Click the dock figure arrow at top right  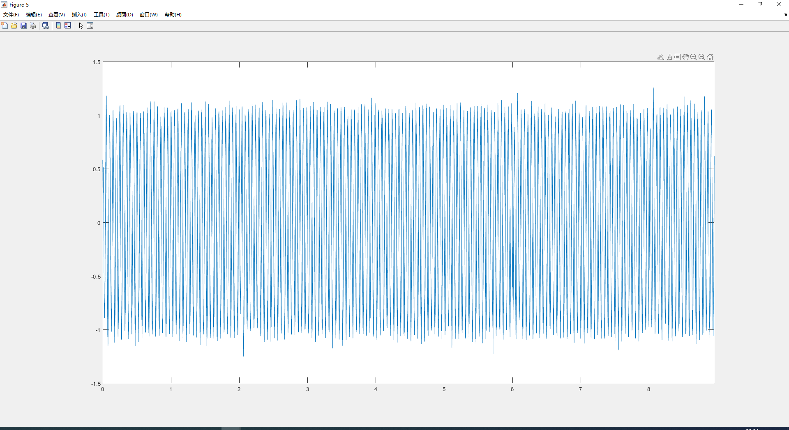pyautogui.click(x=785, y=15)
